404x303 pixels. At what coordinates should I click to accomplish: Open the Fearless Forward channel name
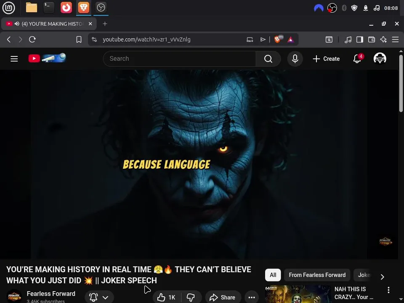tap(51, 293)
